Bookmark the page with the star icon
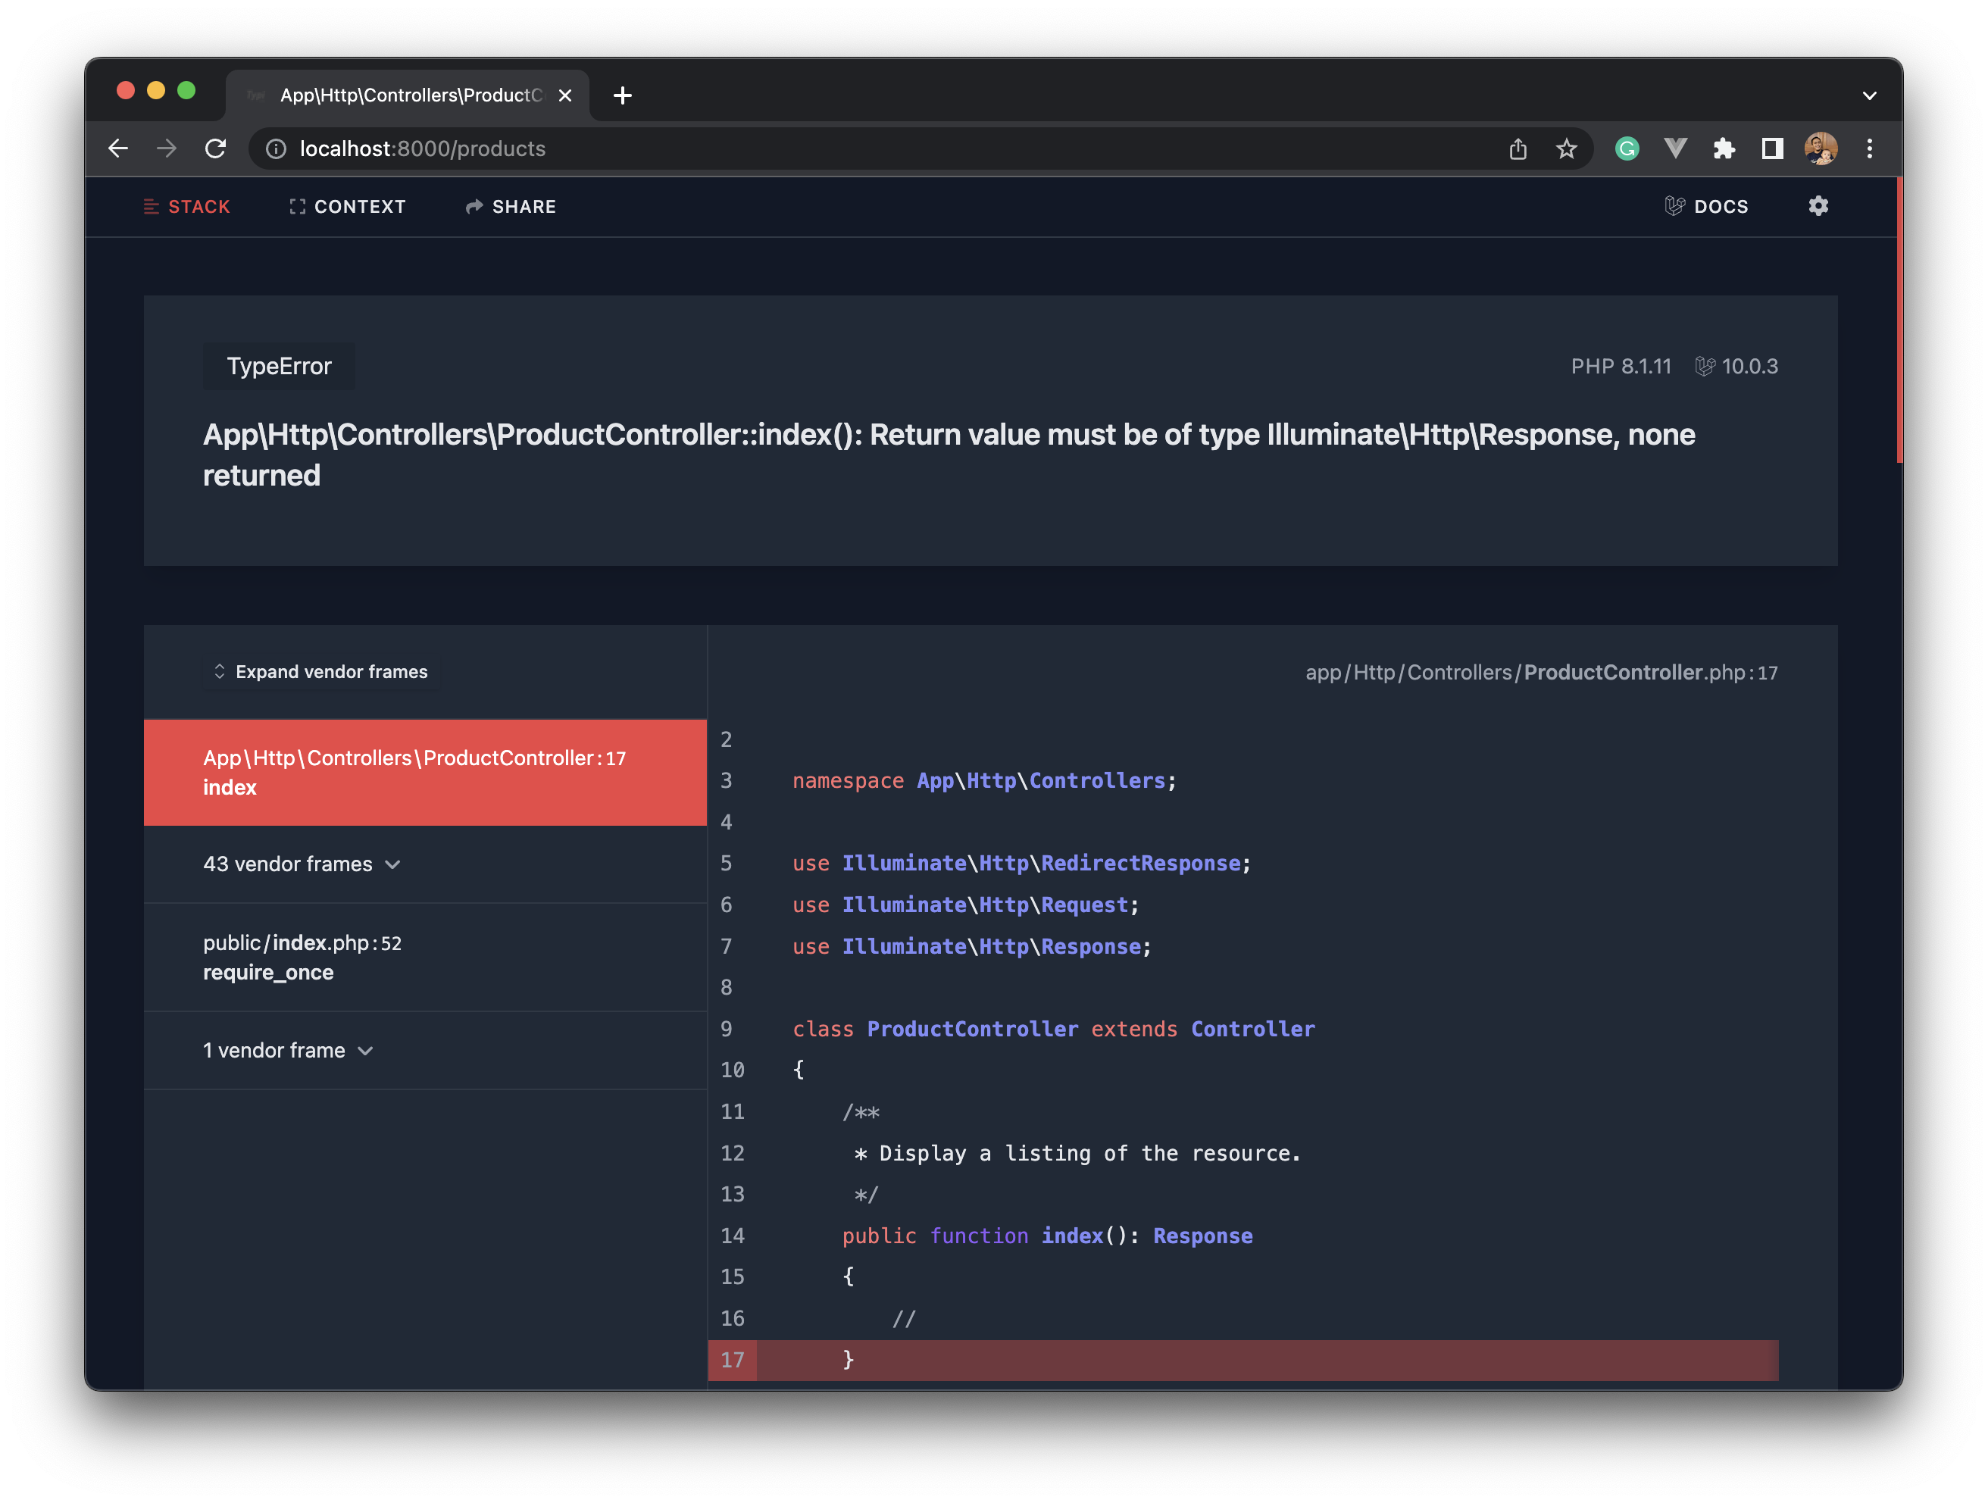 tap(1567, 148)
